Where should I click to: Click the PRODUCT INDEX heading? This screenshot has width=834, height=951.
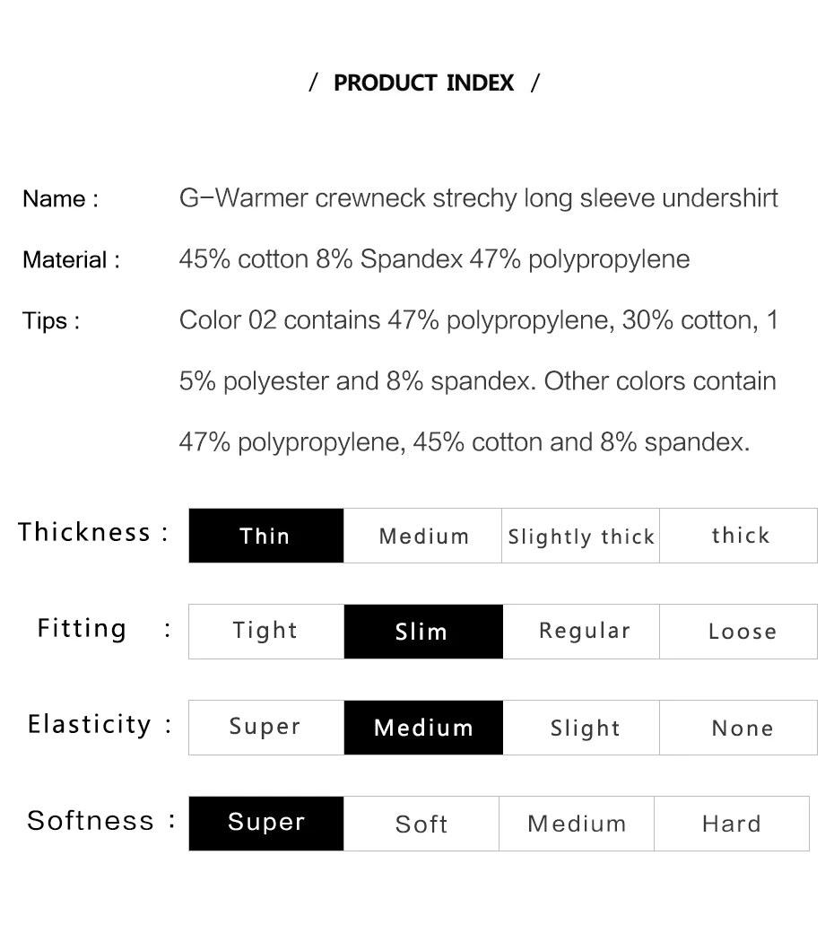[x=423, y=83]
